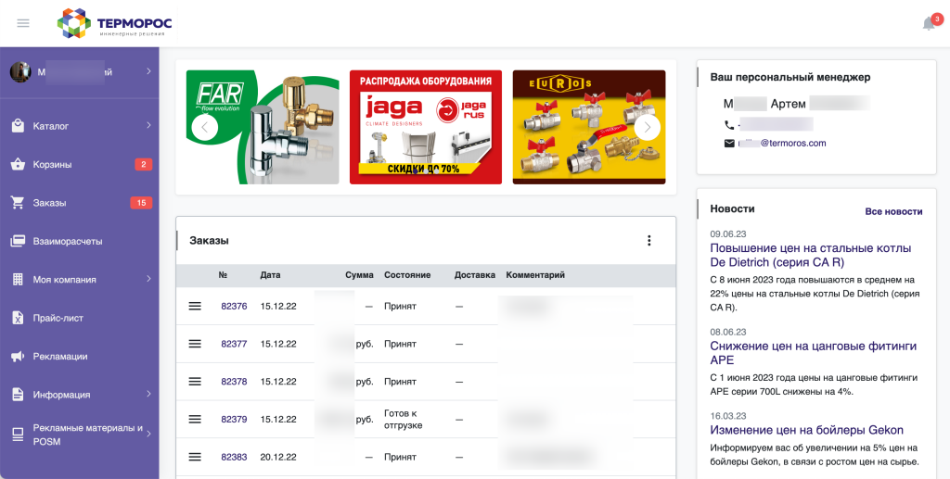The image size is (950, 479).
Task: Open Все новости link
Action: 893,211
